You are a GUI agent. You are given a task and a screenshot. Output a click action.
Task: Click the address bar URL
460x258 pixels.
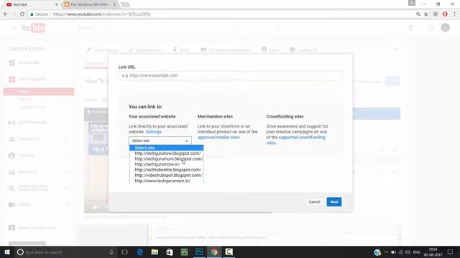[x=102, y=14]
